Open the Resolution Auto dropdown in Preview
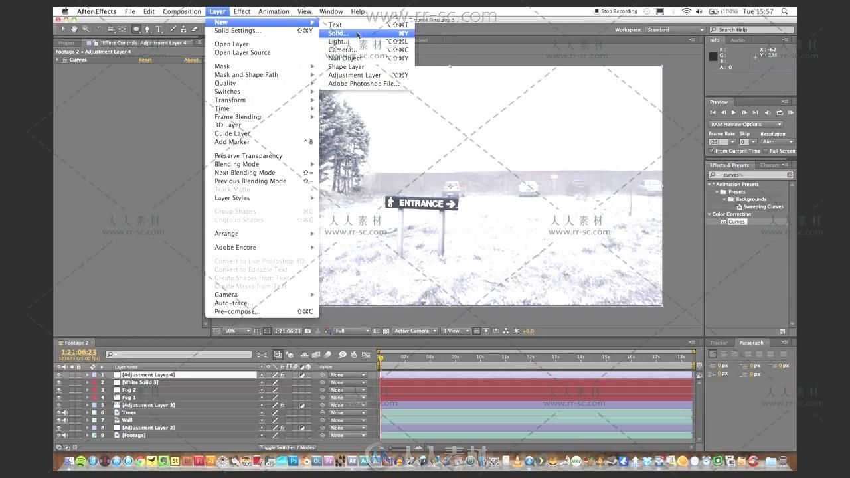The image size is (850, 478). (778, 141)
